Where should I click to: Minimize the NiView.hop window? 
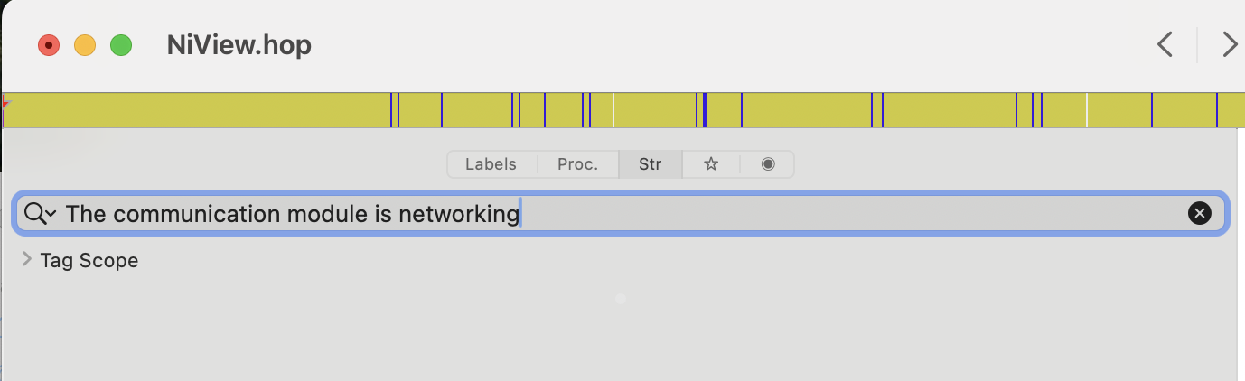(x=85, y=45)
